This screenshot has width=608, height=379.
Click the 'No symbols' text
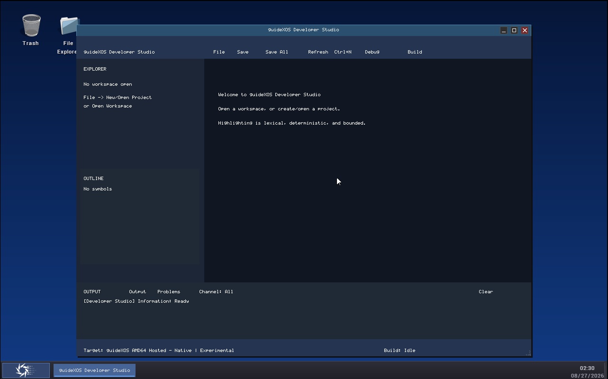coord(98,189)
